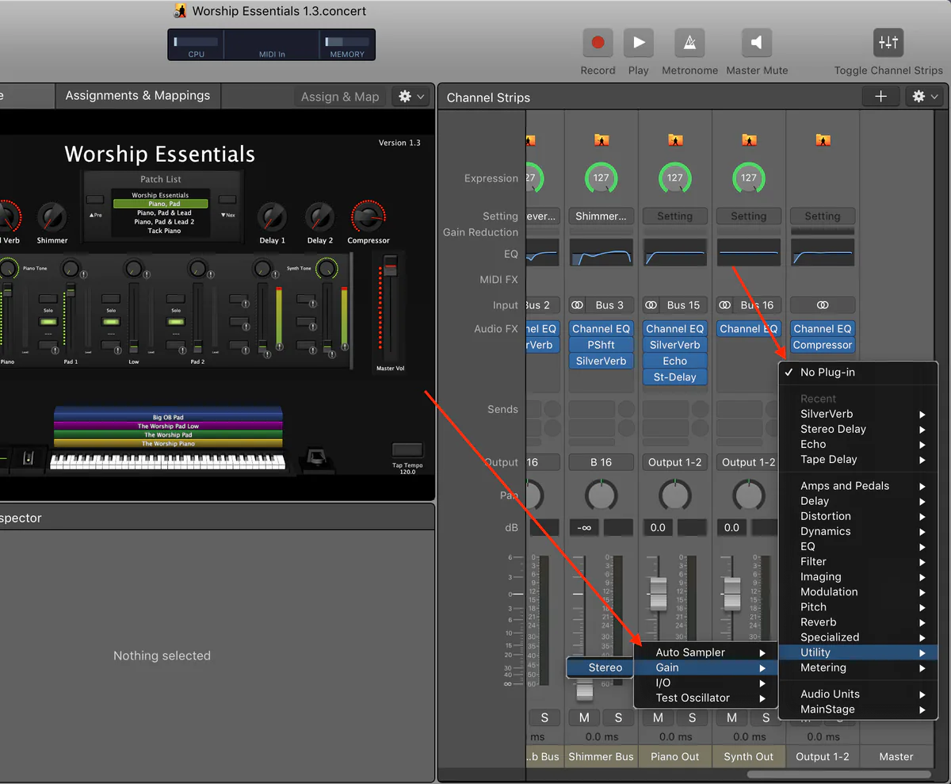Click the Delay 2 knob

(320, 216)
